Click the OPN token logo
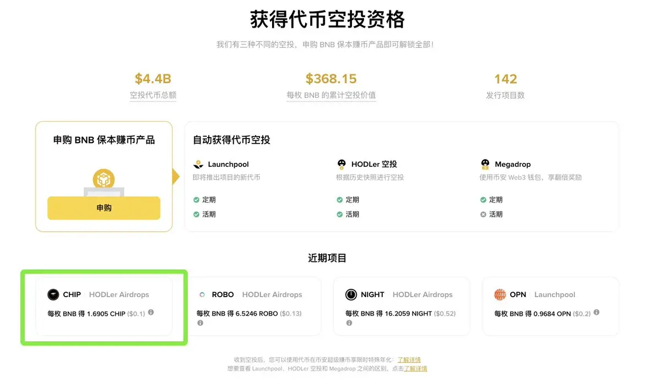The height and width of the screenshot is (389, 661). pos(500,294)
